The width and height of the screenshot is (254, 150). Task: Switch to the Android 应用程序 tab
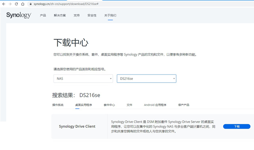click(x=155, y=105)
